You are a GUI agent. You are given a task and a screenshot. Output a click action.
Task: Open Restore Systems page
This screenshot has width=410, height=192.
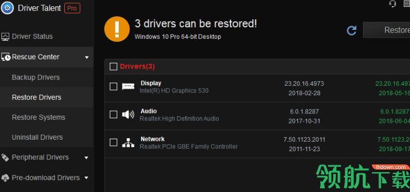39,117
